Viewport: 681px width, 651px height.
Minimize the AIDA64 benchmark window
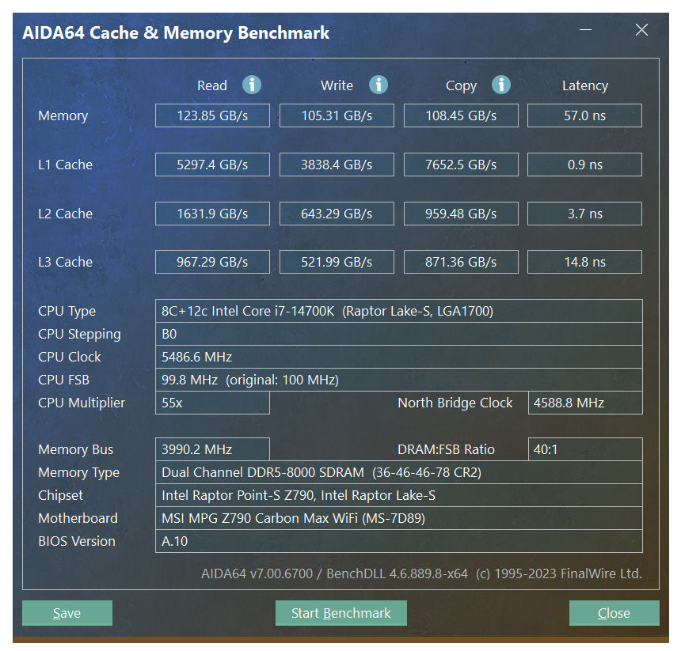tap(585, 29)
